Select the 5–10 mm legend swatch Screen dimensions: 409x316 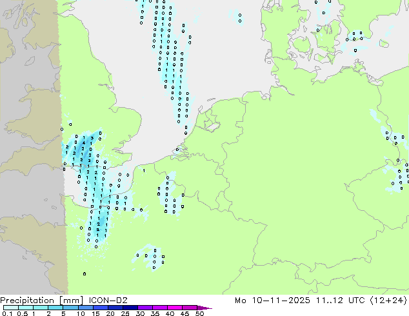coord(70,308)
